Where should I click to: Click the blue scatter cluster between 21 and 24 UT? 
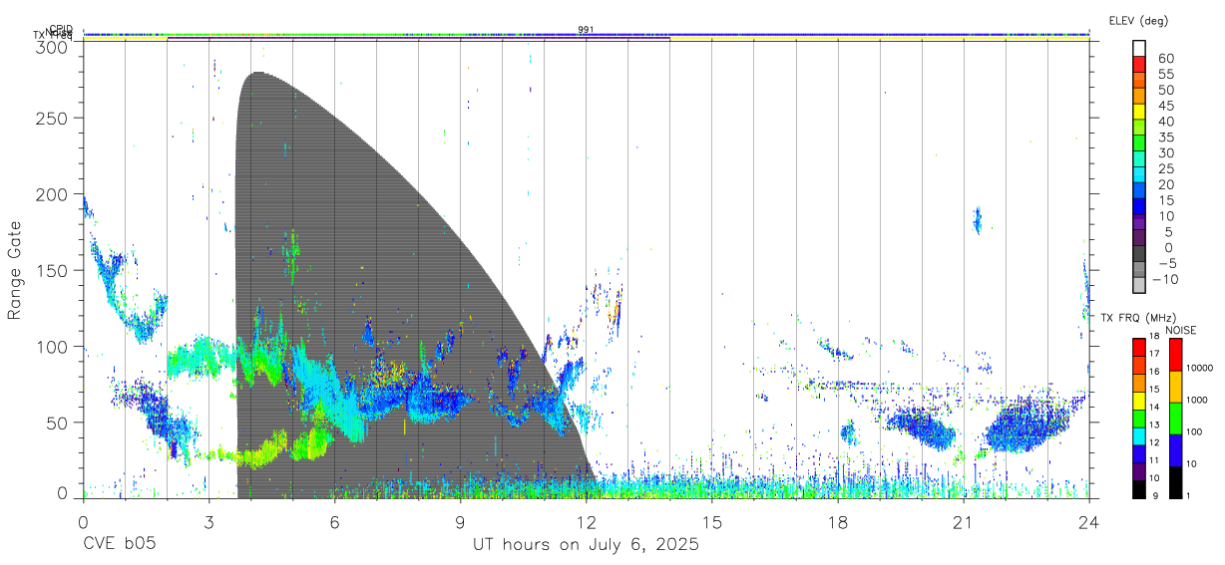pos(1027,424)
